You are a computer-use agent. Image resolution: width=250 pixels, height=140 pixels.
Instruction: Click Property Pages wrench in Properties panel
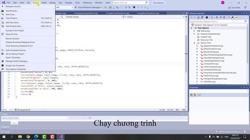click(x=200, y=95)
